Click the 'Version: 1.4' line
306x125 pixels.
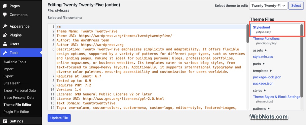pyautogui.click(x=69, y=90)
